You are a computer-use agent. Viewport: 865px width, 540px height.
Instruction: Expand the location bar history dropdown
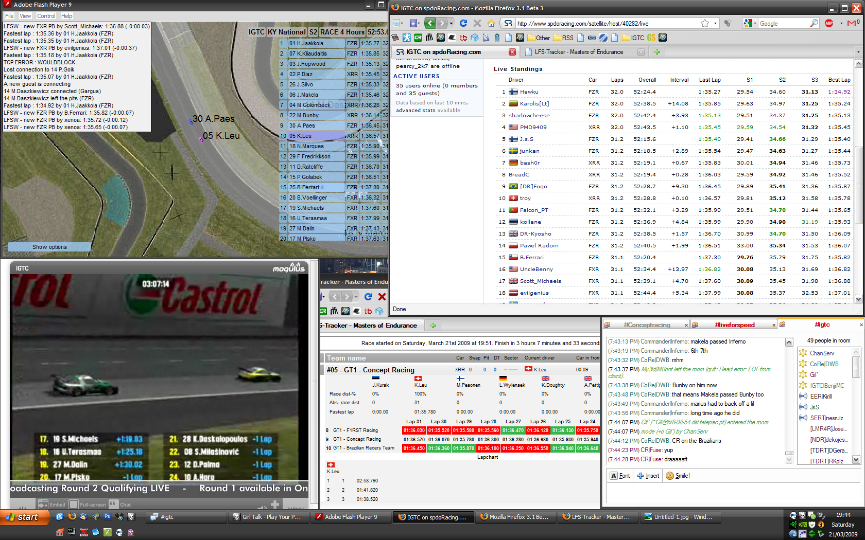[x=716, y=23]
